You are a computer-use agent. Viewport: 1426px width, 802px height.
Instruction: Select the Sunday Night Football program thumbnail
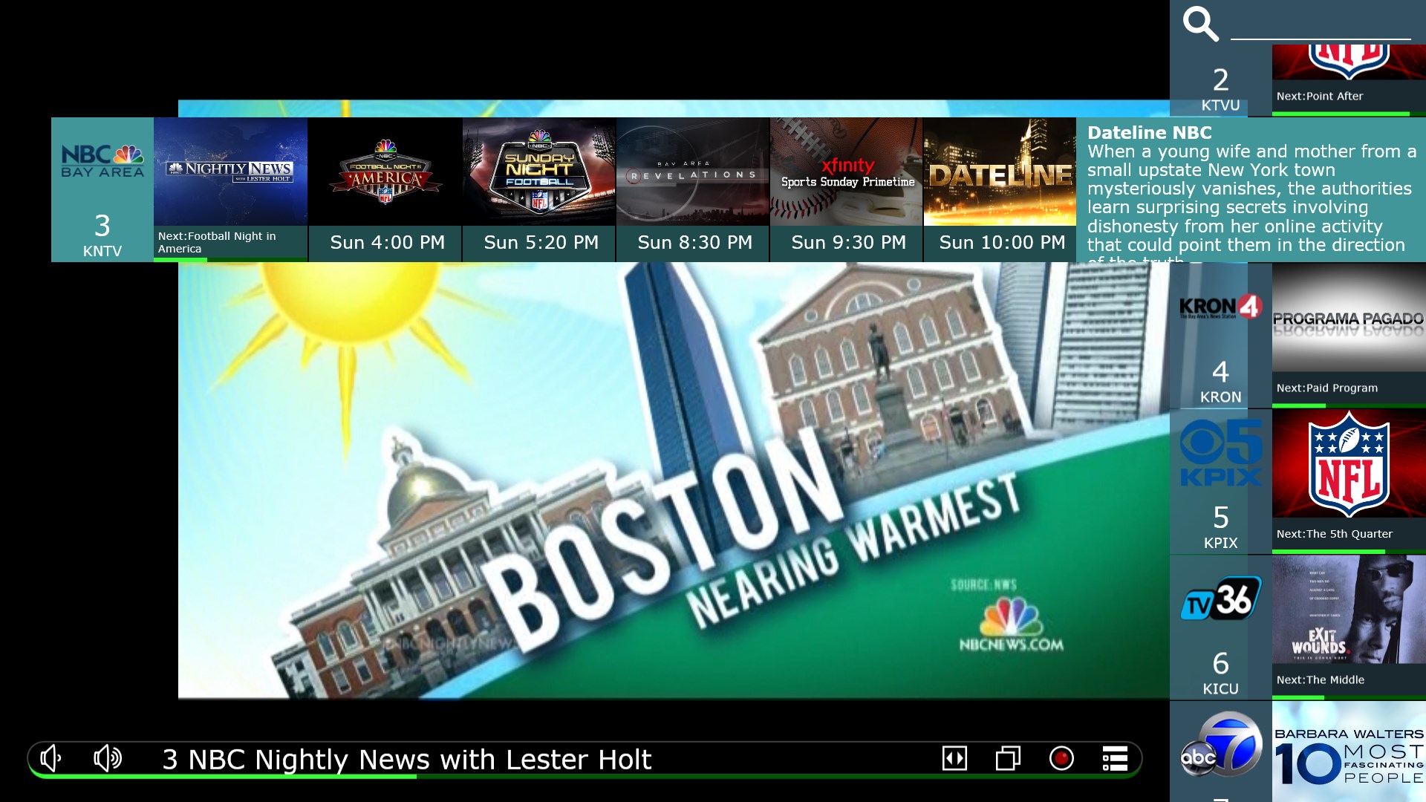538,171
